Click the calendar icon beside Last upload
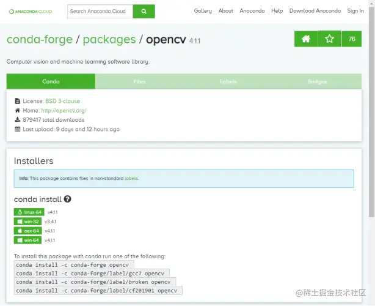Screen dimensions: 375x306 [x=18, y=129]
